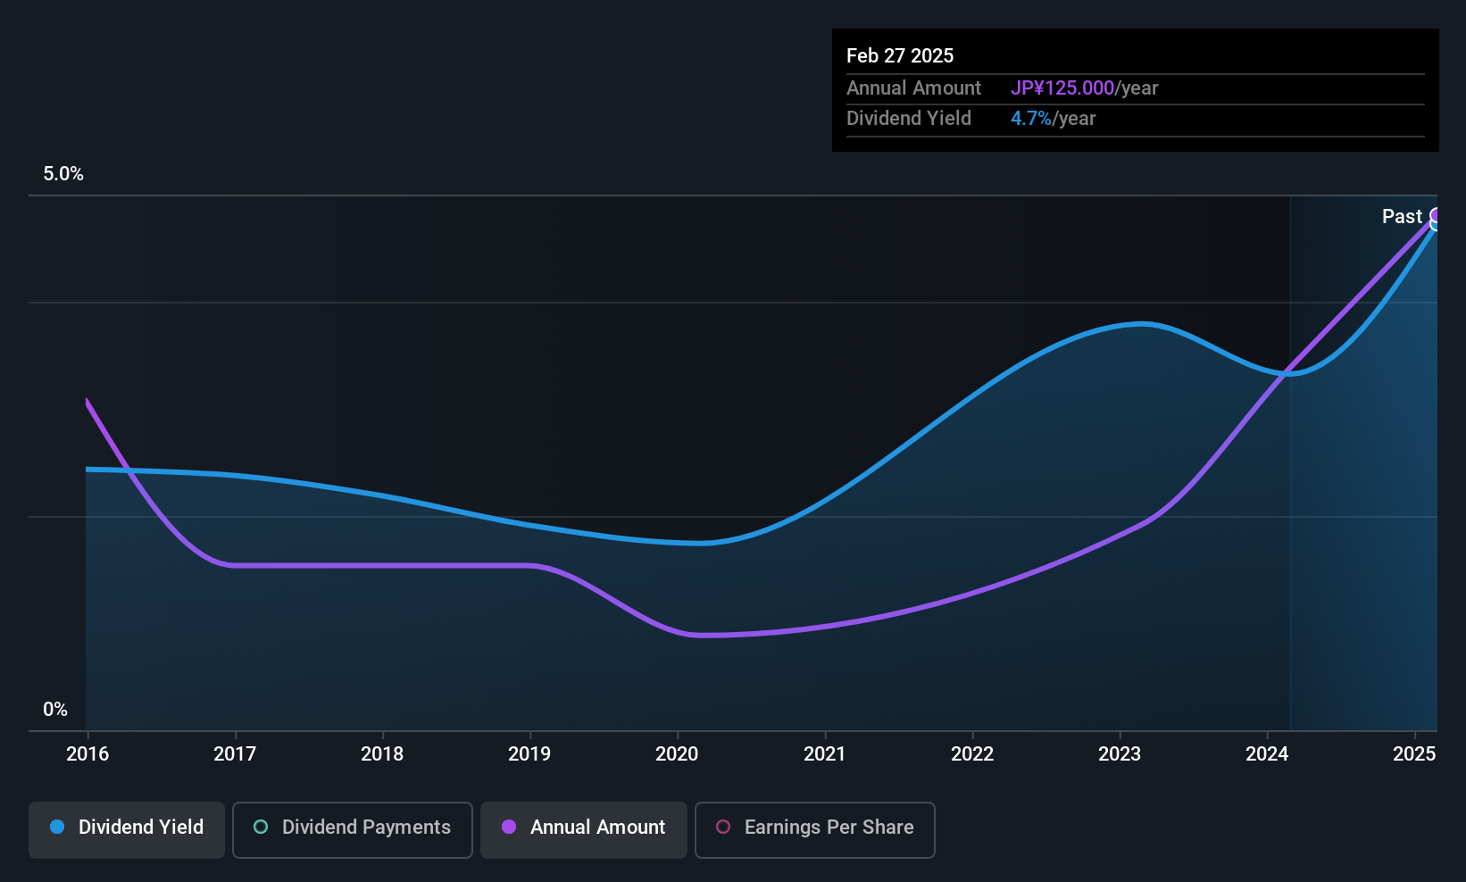1466x882 pixels.
Task: Click the 5.0% y-axis label
Action: click(x=63, y=174)
